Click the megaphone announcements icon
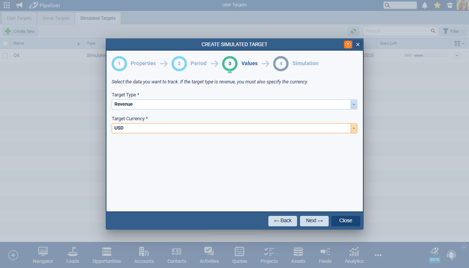469x268 pixels. [x=19, y=5]
